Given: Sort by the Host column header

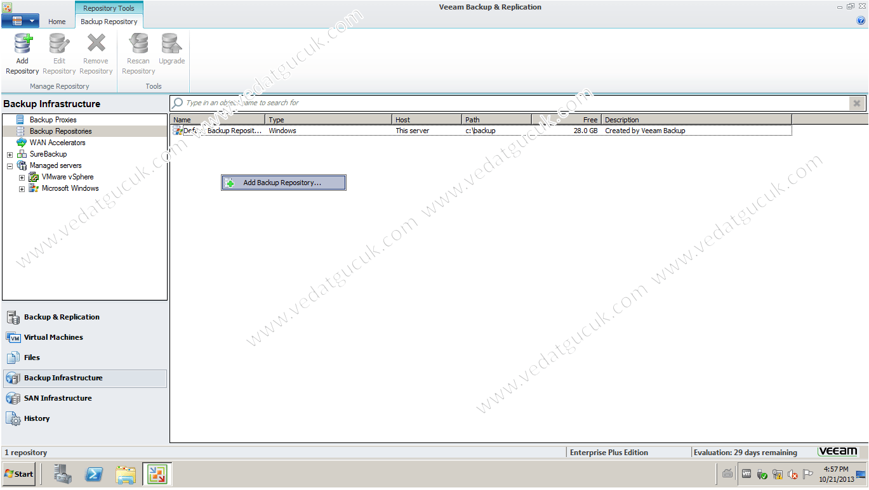Looking at the screenshot, I should [x=427, y=120].
